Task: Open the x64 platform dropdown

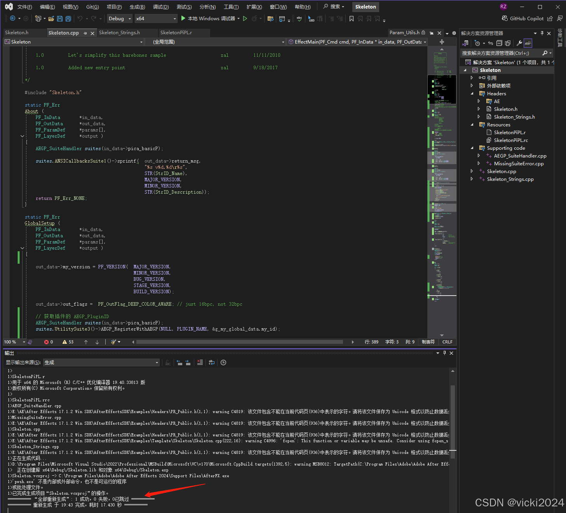Action: tap(156, 18)
